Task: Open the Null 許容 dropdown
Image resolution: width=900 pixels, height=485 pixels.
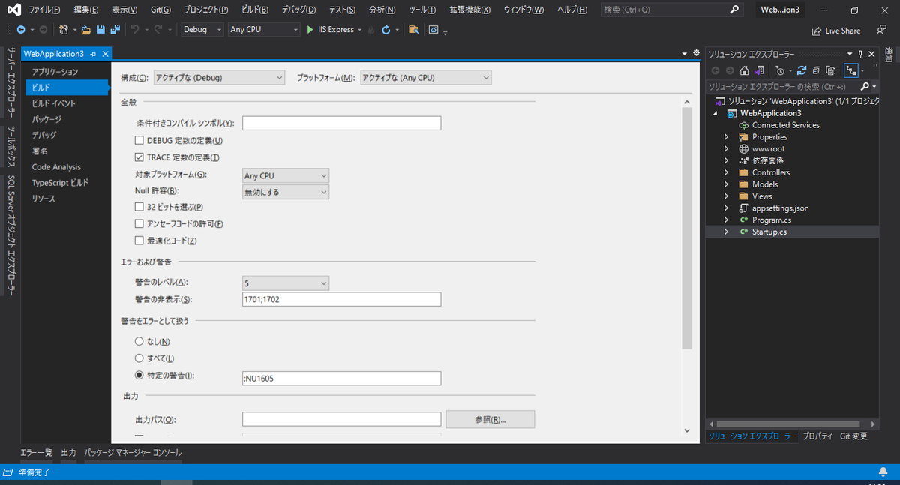Action: point(286,192)
